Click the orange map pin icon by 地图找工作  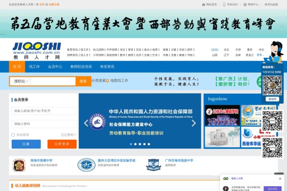pyautogui.click(x=108, y=81)
